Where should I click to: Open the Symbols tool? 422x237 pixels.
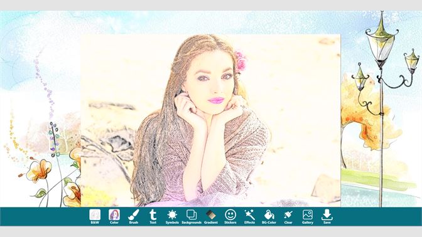pyautogui.click(x=172, y=216)
